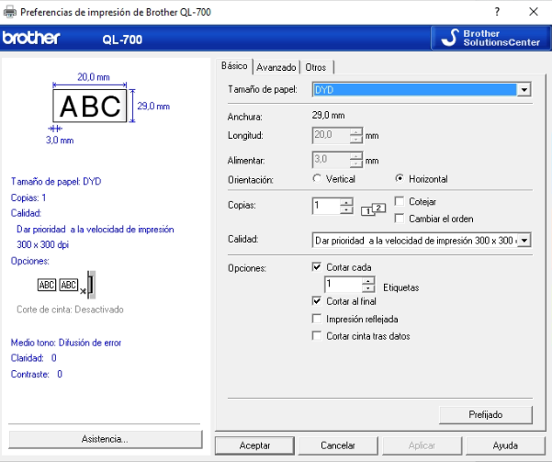Increase Etiquetas count with up arrow
This screenshot has height=462, width=552.
pyautogui.click(x=368, y=281)
